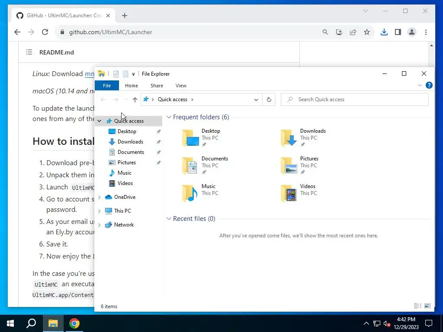Viewport: 443px width, 332px height.
Task: Open Chrome tab search dropdown
Action: 366,11
